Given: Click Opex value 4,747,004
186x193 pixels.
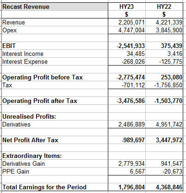Looking at the screenshot, I should coord(131,30).
